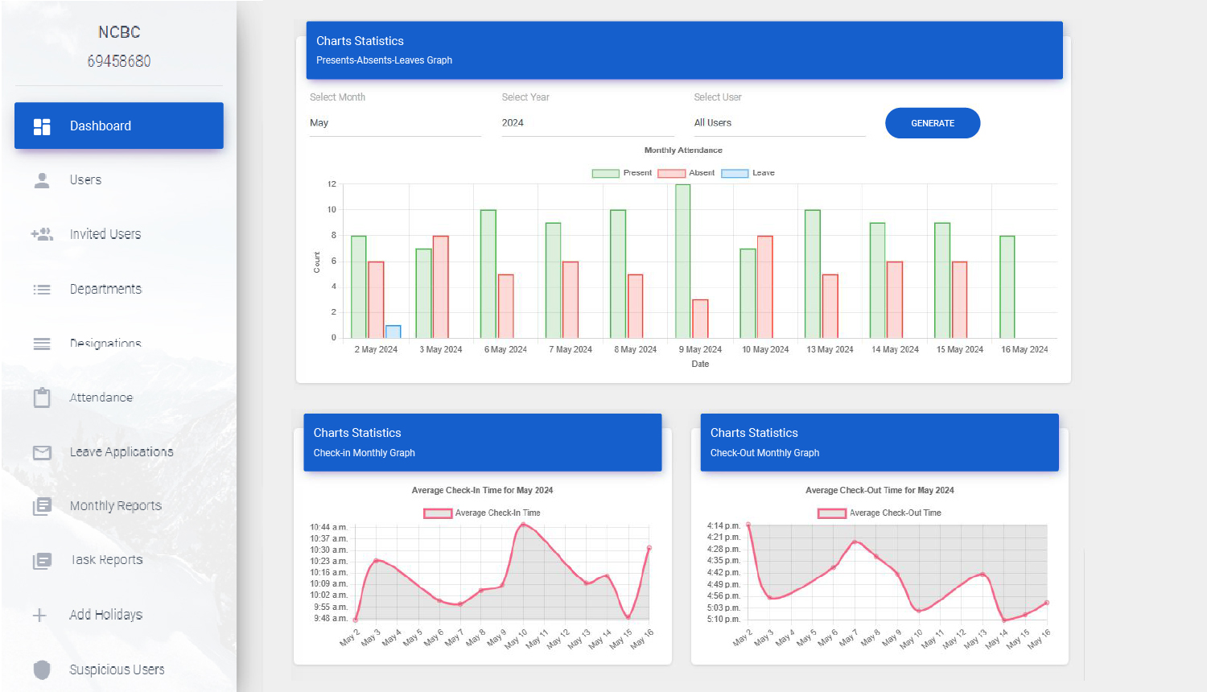Click the 9 May 2024 Present bar
Screen dimensions: 1207x692
[682, 261]
